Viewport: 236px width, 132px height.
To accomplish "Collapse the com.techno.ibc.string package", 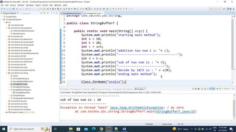I will point(7,73).
